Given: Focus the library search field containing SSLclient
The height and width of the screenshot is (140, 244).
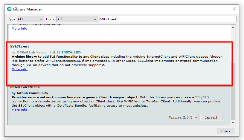Looking at the screenshot, I should tap(168, 19).
